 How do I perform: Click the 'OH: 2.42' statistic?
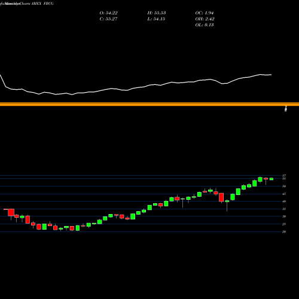click(x=205, y=19)
